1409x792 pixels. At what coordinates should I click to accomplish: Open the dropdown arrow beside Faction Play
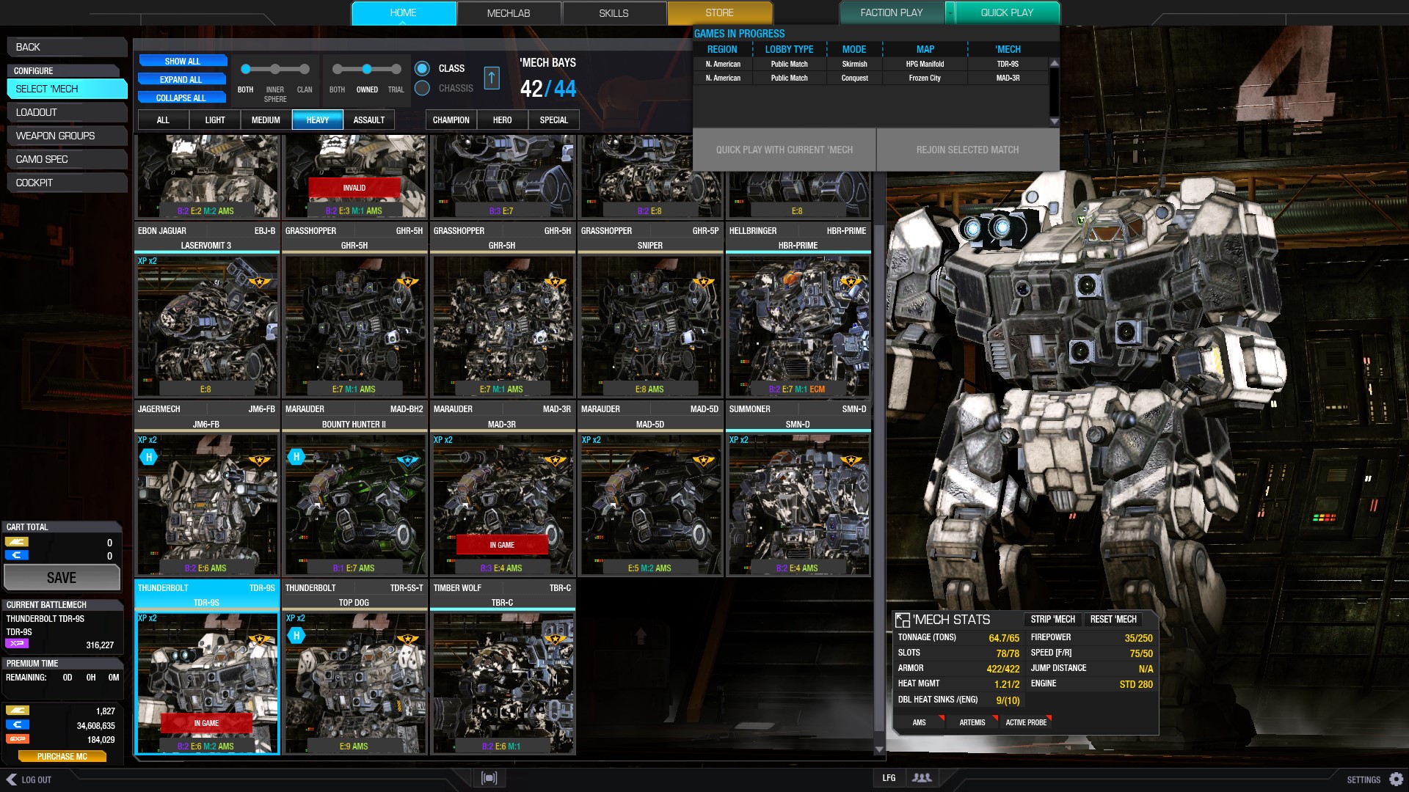coord(950,12)
